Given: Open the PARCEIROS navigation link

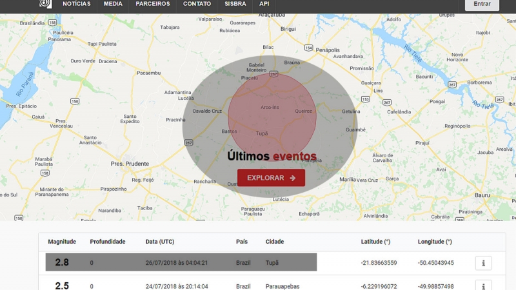Looking at the screenshot, I should (153, 4).
